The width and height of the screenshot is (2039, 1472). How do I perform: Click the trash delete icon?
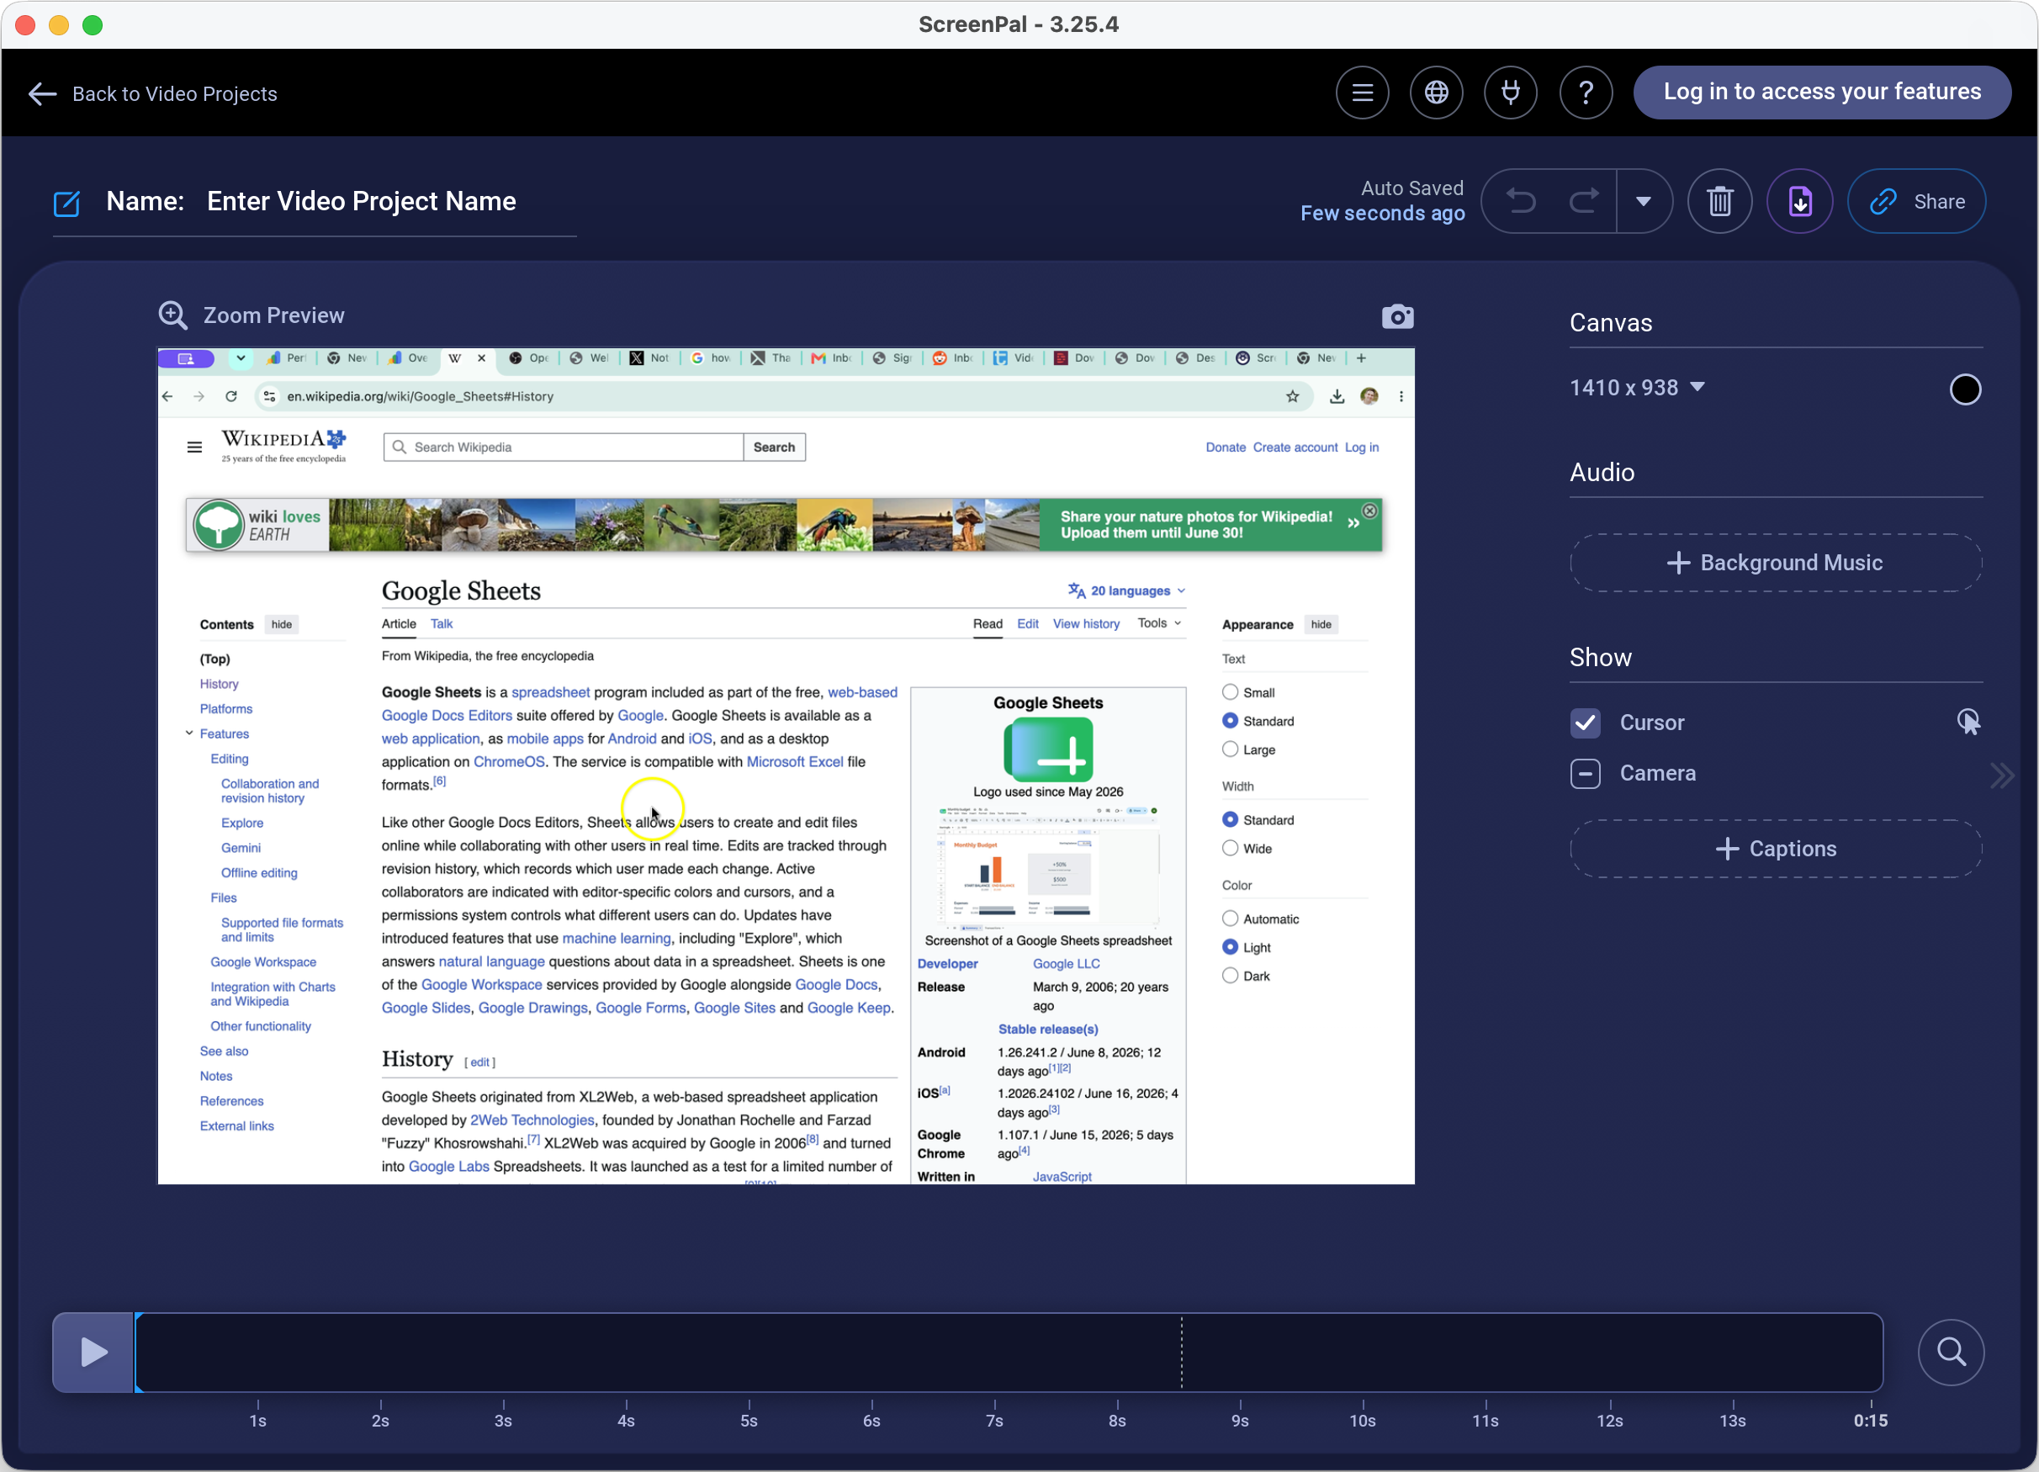click(x=1720, y=201)
